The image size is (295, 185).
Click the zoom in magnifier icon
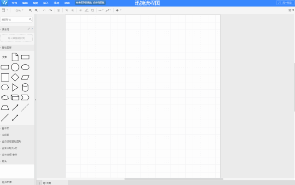pyautogui.click(x=30, y=10)
